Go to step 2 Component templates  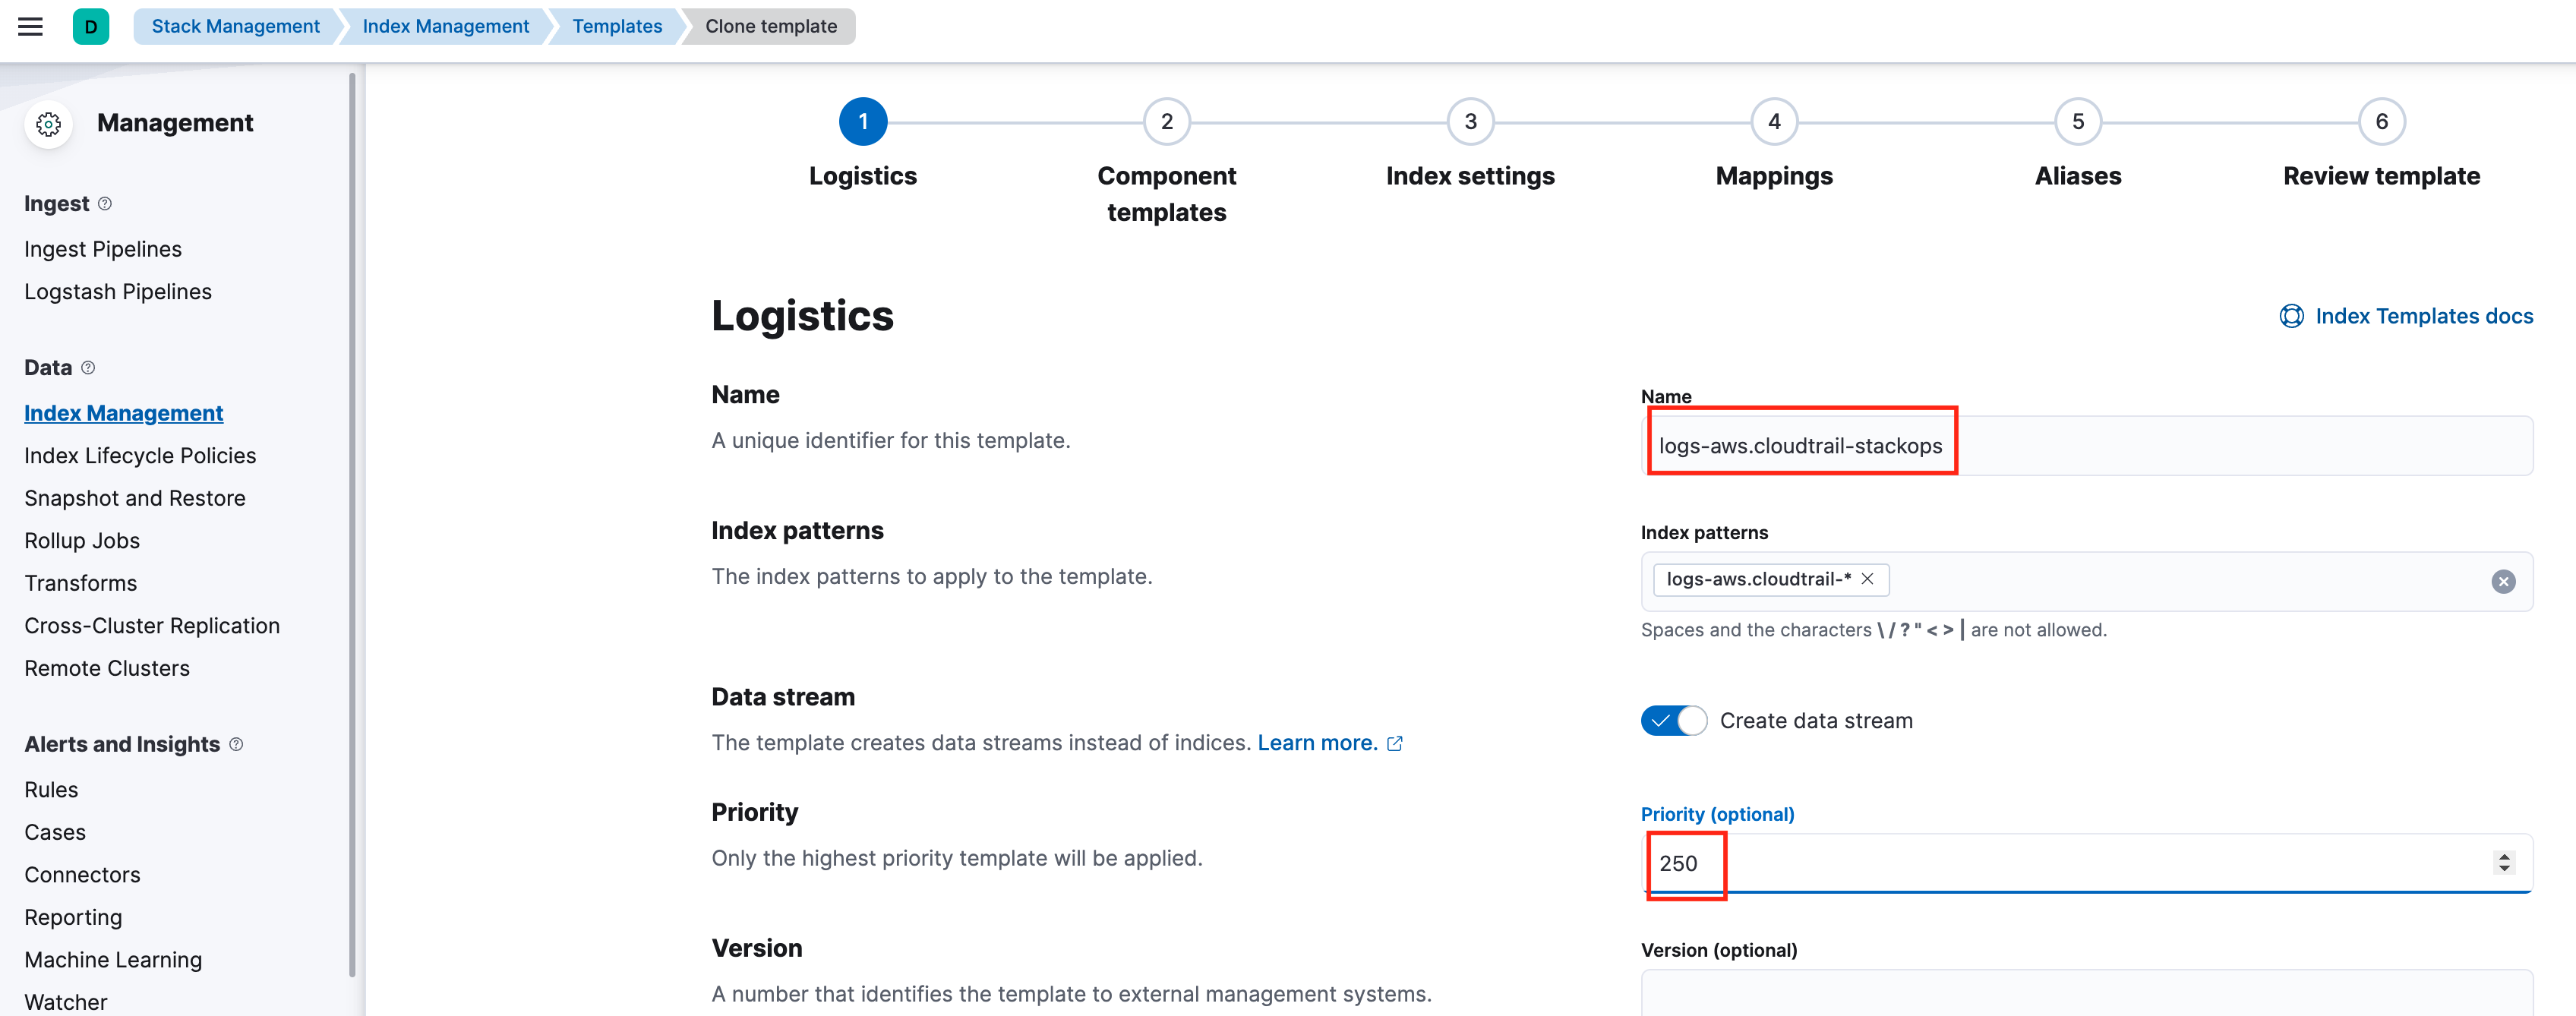(x=1167, y=121)
